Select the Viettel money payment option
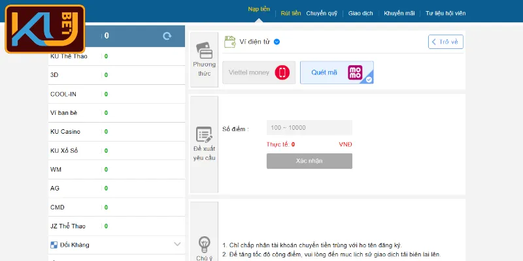This screenshot has width=523, height=261. [259, 72]
